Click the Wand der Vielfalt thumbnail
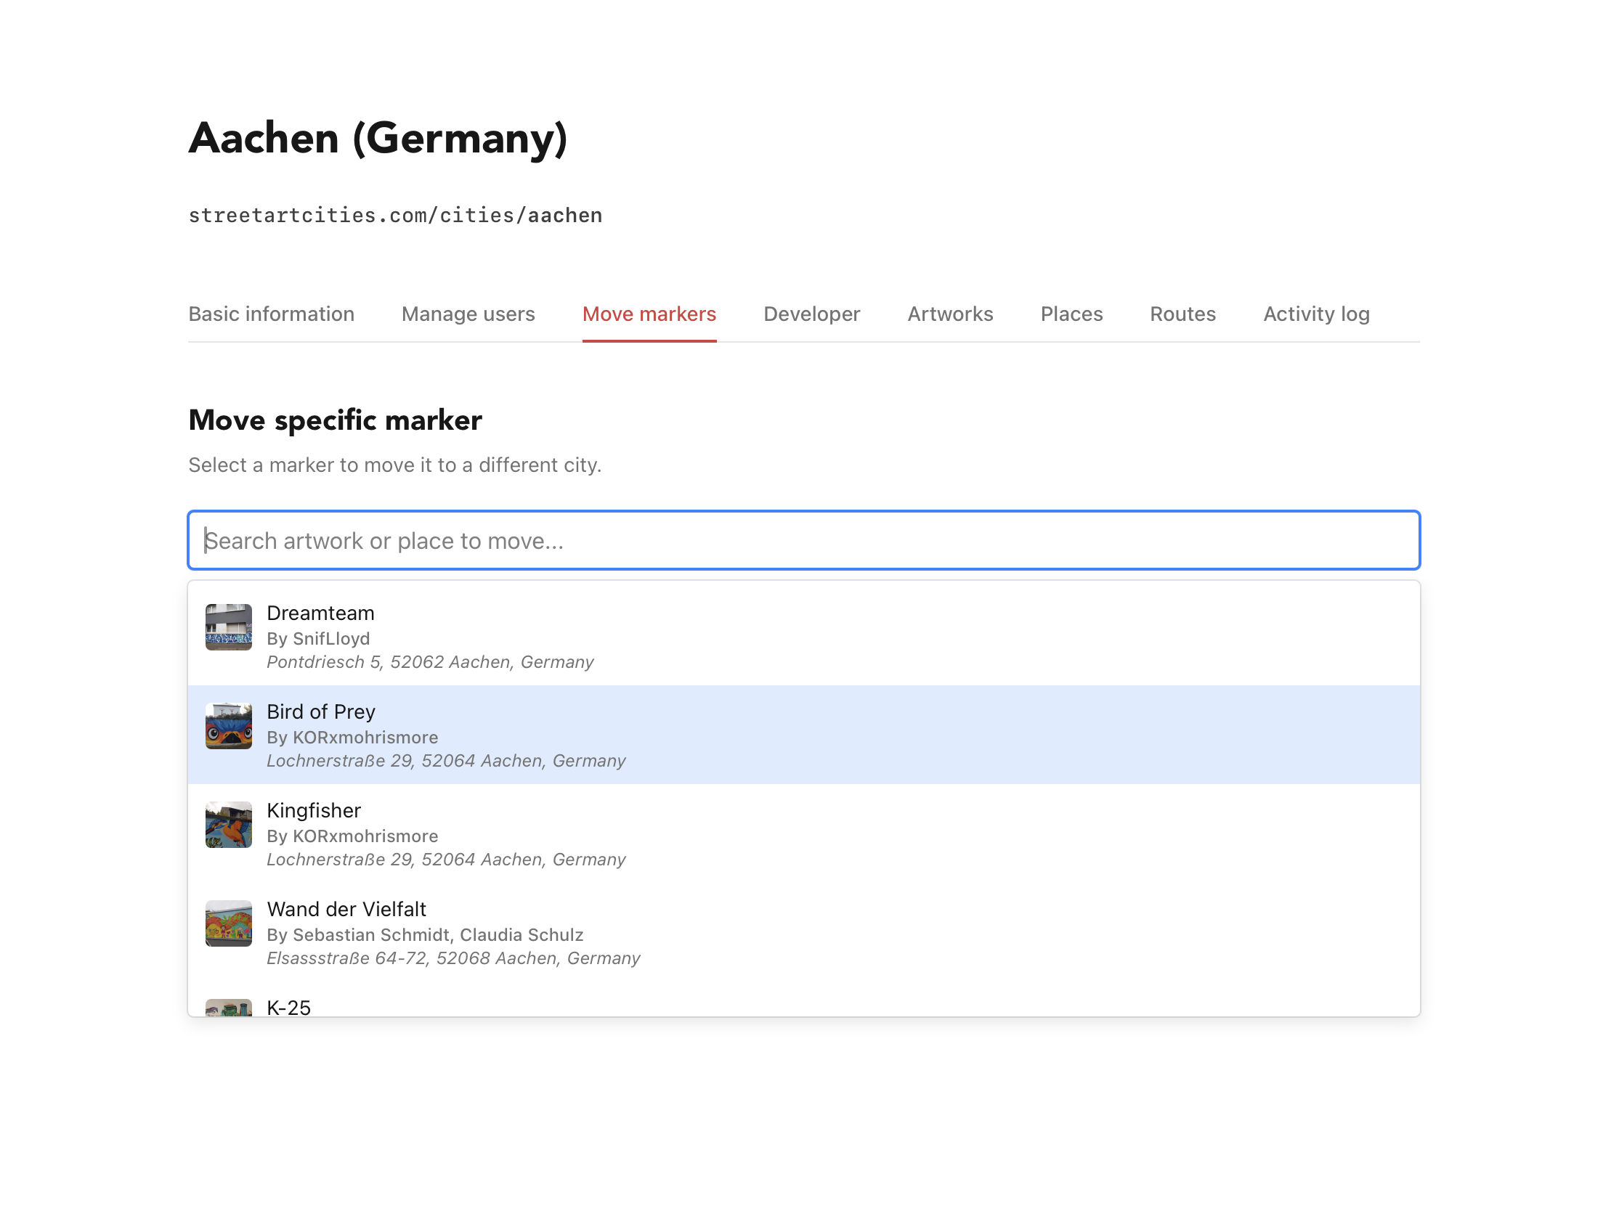 tap(228, 923)
